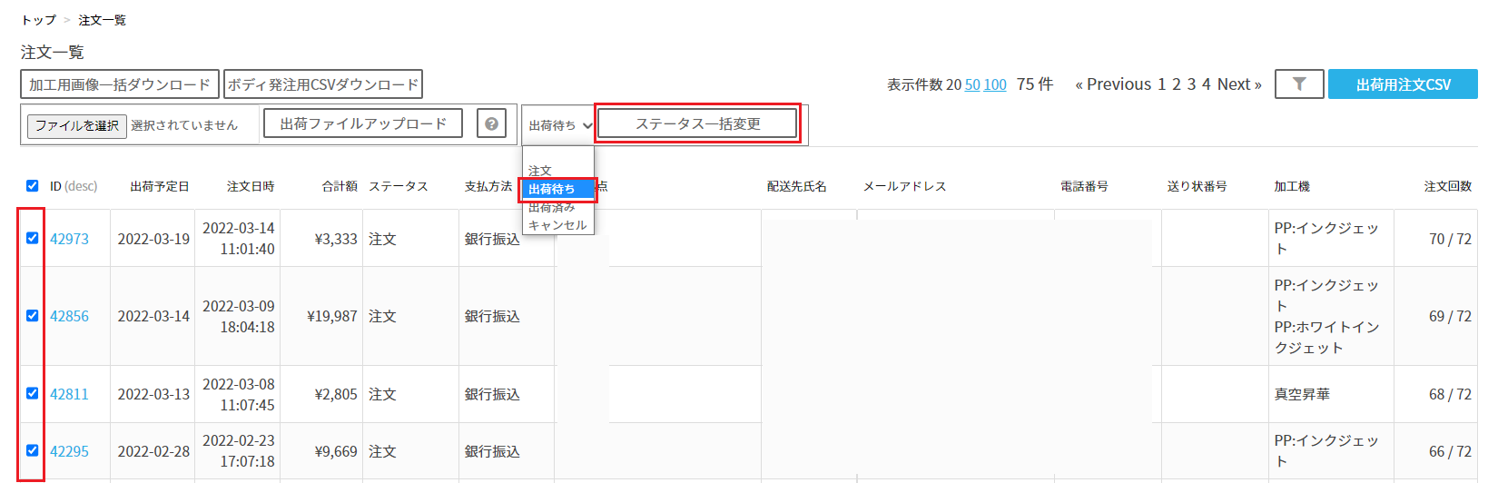The image size is (1488, 483).
Task: Set display count to 50
Action: coord(972,84)
